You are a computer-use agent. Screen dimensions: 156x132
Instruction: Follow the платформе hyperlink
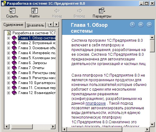tap(95, 103)
